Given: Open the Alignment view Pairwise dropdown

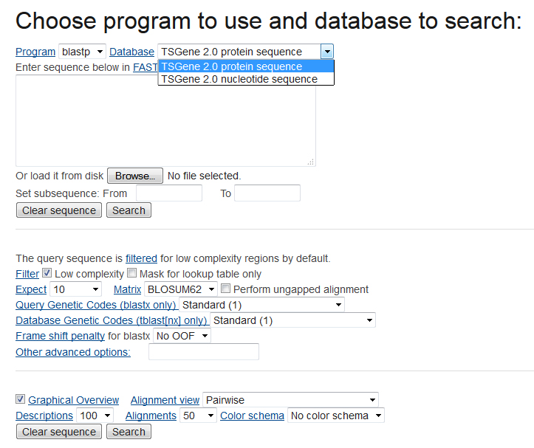Looking at the screenshot, I should pyautogui.click(x=290, y=400).
